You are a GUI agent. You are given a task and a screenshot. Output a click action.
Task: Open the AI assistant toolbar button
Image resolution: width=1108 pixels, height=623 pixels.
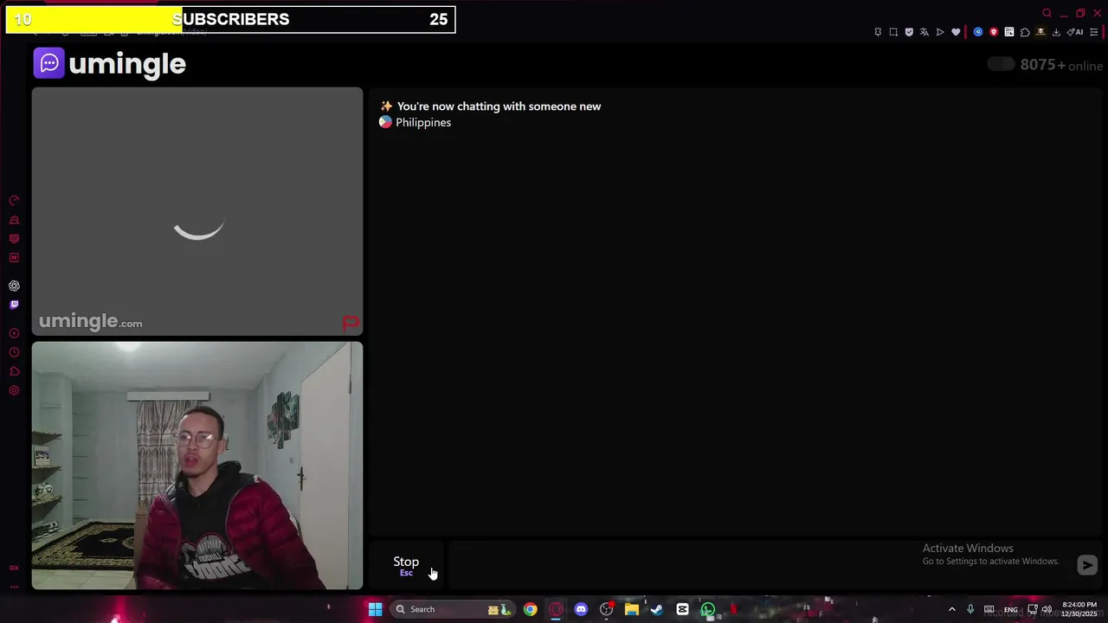[x=1075, y=32]
